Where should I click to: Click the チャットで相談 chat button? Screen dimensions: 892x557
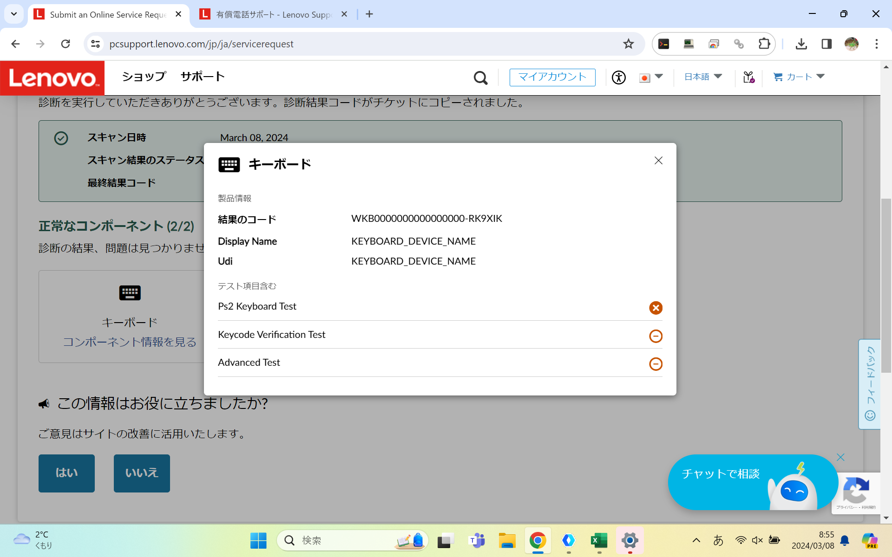click(753, 482)
